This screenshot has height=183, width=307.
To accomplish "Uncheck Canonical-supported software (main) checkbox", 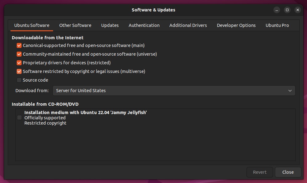I will pos(19,45).
